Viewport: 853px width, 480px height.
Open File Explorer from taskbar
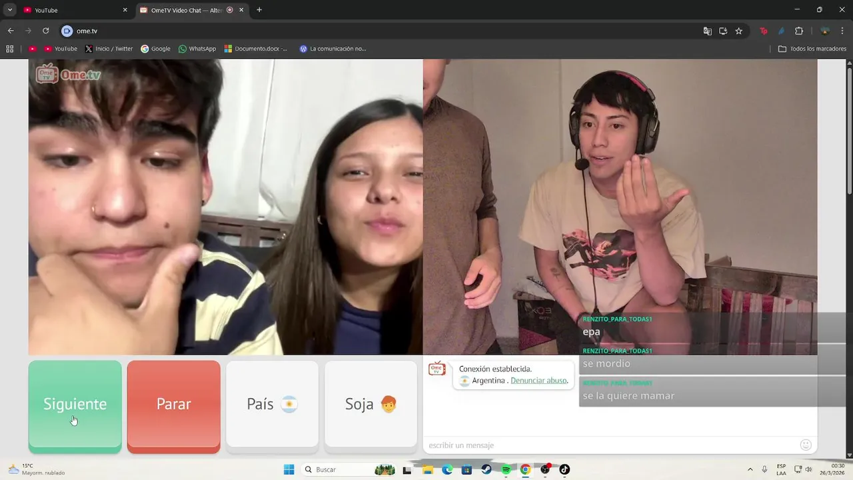pyautogui.click(x=428, y=469)
